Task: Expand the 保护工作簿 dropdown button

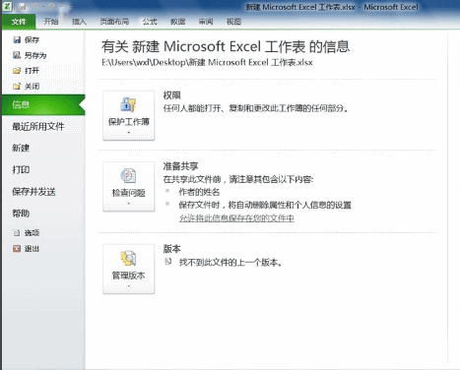Action: tap(129, 115)
